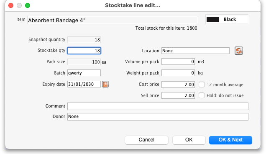Edit the Volume per pack field
The image size is (266, 154).
(178, 62)
